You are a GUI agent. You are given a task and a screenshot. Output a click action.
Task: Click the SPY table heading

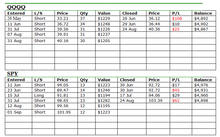(13, 74)
